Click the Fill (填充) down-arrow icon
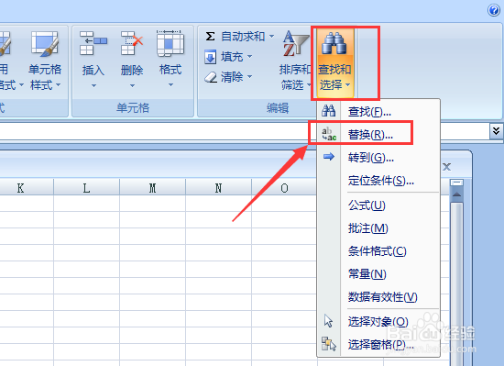Image resolution: width=504 pixels, height=366 pixels. point(210,57)
